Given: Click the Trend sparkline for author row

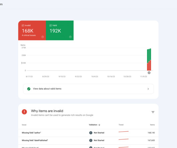Looking at the screenshot, I should [124, 132].
